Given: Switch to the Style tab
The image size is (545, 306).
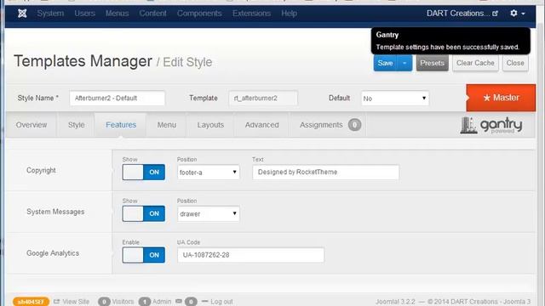Looking at the screenshot, I should 76,125.
